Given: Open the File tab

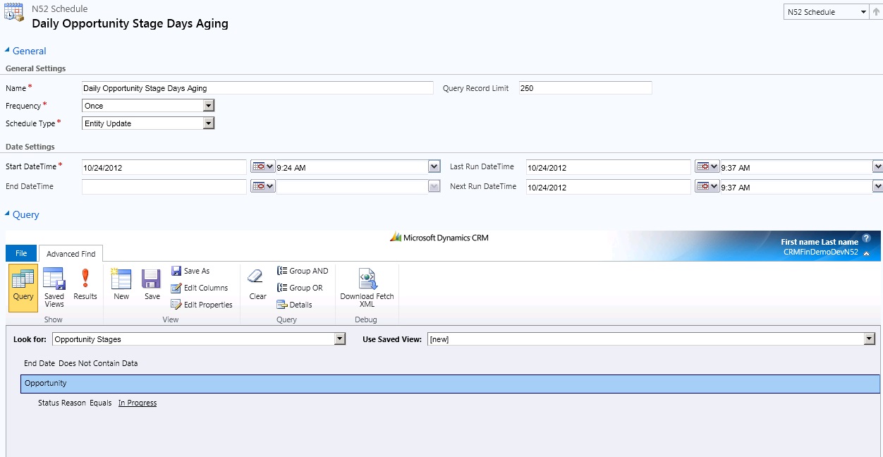Looking at the screenshot, I should pyautogui.click(x=21, y=253).
